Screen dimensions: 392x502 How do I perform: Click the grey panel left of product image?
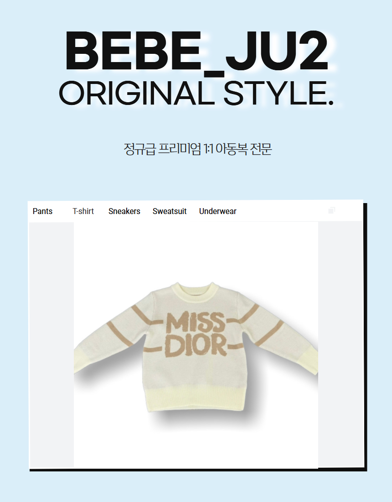click(52, 345)
